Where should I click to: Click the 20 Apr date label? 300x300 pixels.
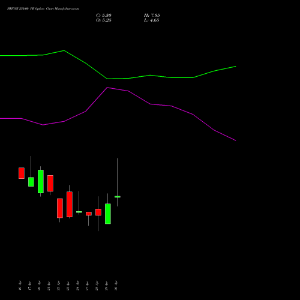pyautogui.click(x=39, y=286)
